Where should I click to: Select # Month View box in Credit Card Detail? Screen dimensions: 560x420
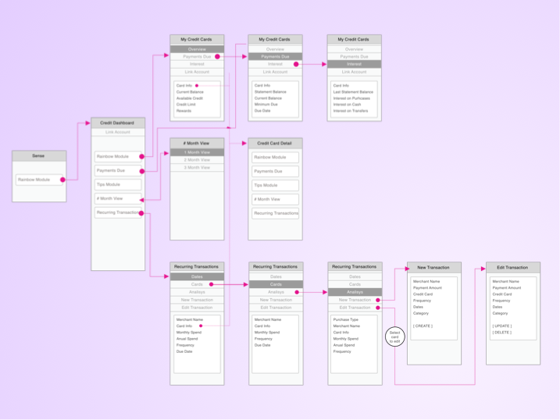[x=275, y=199]
